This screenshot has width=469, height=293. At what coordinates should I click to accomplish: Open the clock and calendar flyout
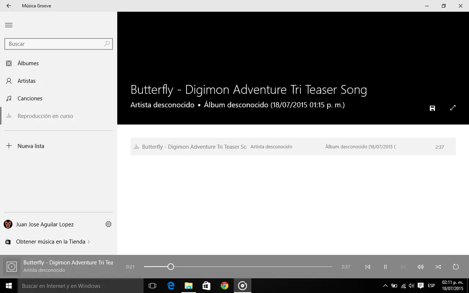(453, 286)
